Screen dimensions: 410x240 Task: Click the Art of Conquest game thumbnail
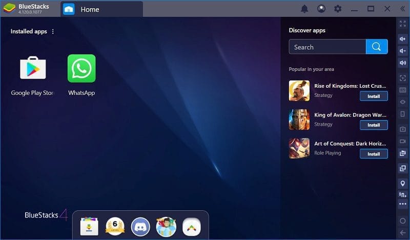tap(299, 148)
